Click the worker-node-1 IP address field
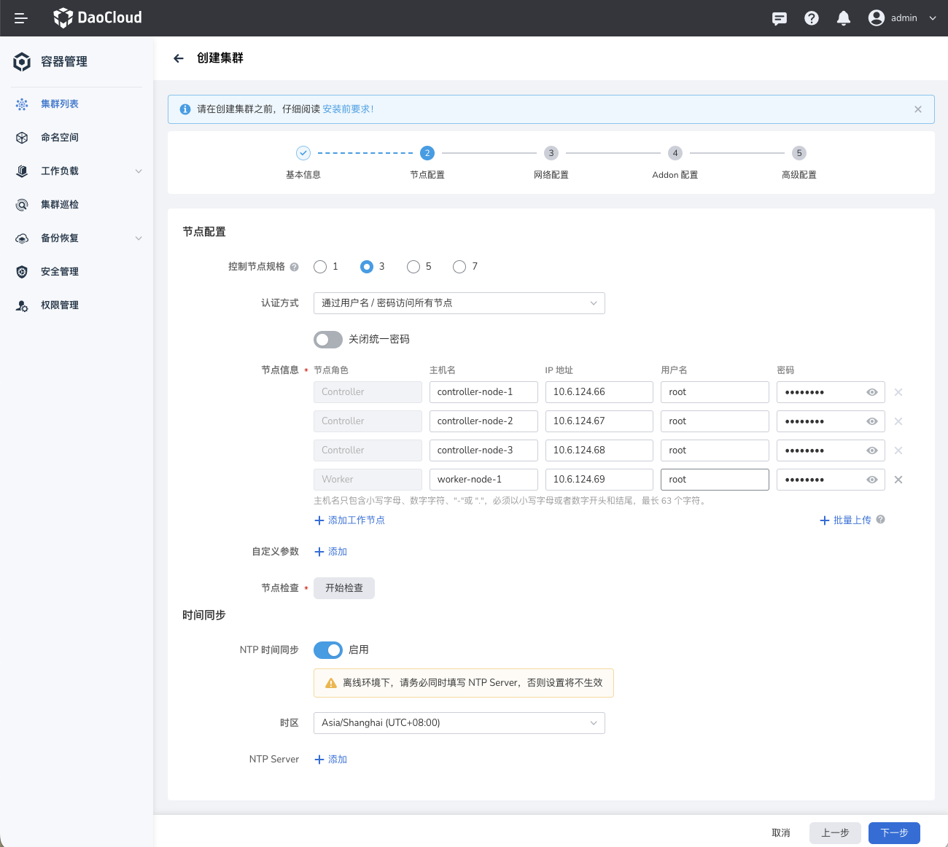 tap(599, 480)
